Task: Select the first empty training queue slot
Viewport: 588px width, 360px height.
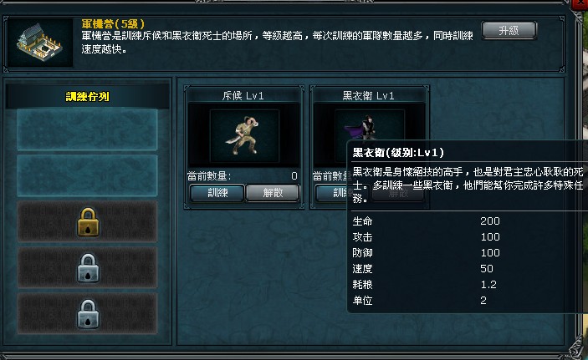Action: [x=87, y=129]
